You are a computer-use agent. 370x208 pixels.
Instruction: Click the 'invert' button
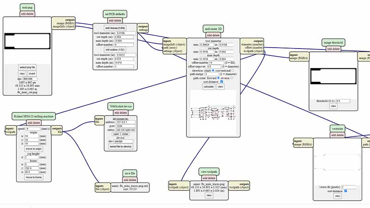(x=32, y=73)
